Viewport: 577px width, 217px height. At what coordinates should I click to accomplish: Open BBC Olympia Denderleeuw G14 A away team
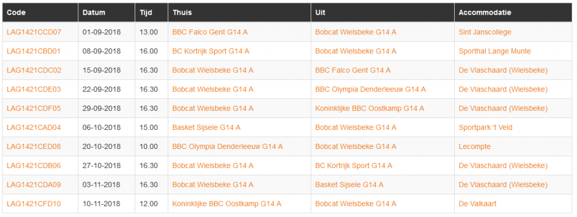click(370, 89)
